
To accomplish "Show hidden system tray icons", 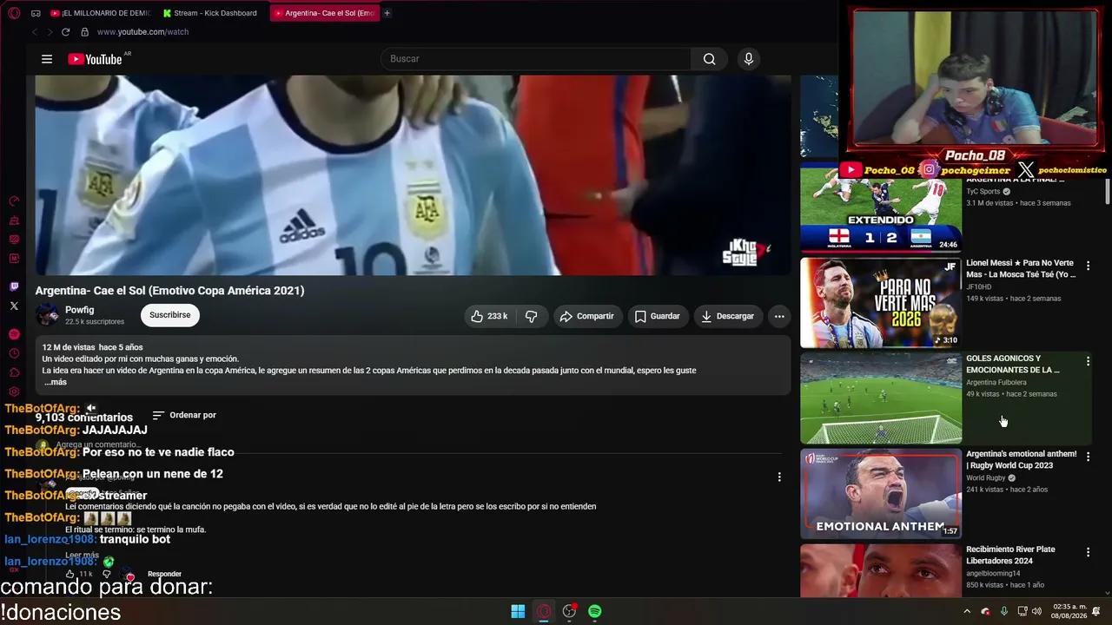I will point(967,611).
